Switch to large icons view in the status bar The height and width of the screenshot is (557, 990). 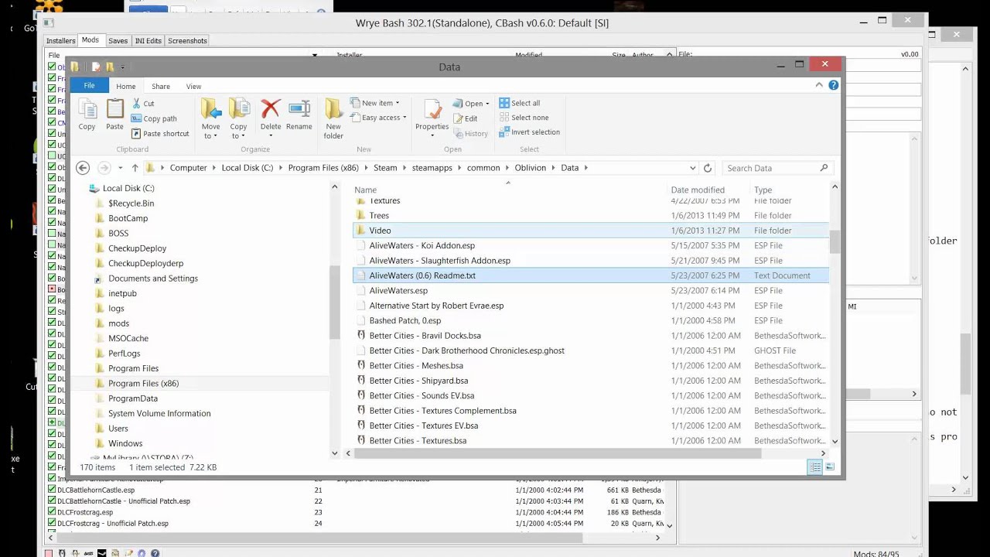[830, 466]
